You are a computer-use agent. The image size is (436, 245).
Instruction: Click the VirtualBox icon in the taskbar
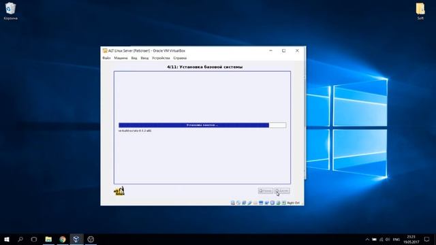tap(76, 239)
